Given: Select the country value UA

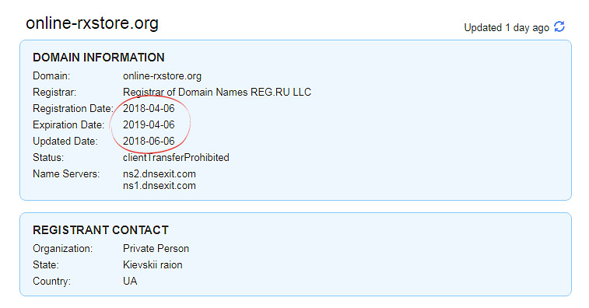Looking at the screenshot, I should click(130, 282).
